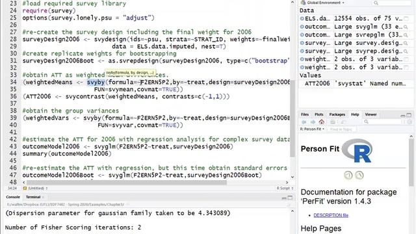Image resolution: width=416 pixels, height=234 pixels.
Task: Minimize the Help pane
Action: (x=403, y=115)
